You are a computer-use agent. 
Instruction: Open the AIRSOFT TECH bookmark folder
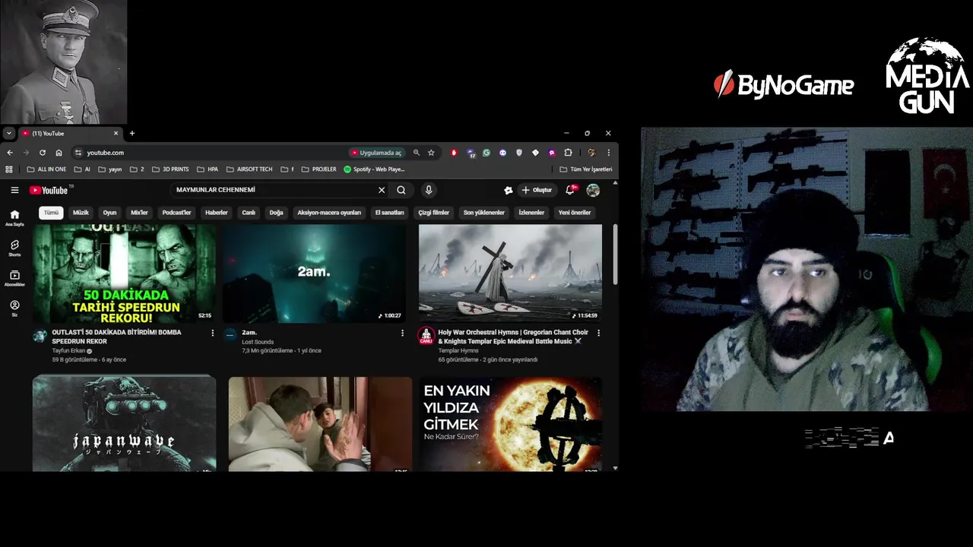[x=249, y=169]
